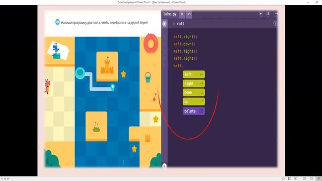Viewport: 322px width, 181px height.
Task: Click the star beside the sandcastle island
Action: [123, 74]
